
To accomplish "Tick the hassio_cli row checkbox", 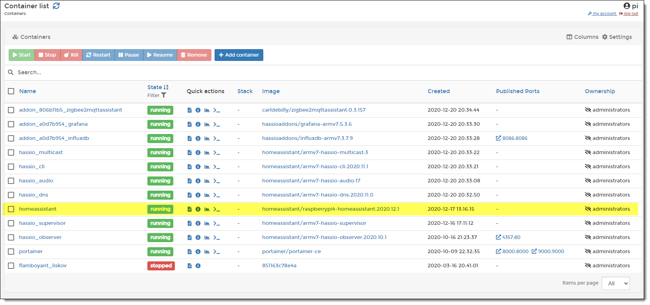I will pos(11,167).
